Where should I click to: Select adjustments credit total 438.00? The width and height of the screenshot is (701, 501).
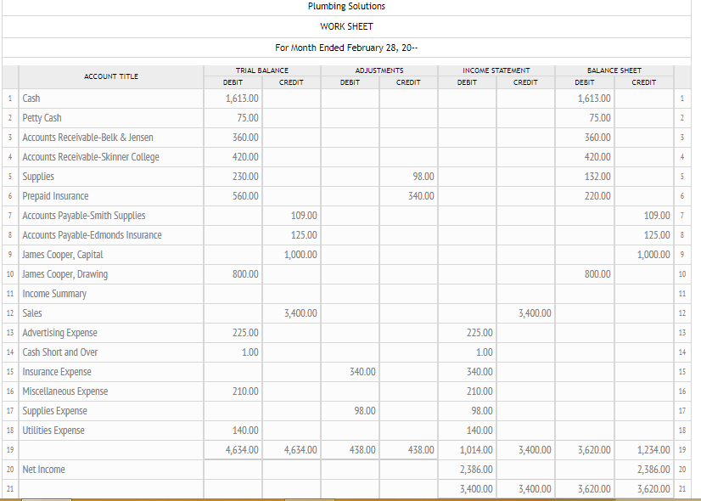click(408, 450)
